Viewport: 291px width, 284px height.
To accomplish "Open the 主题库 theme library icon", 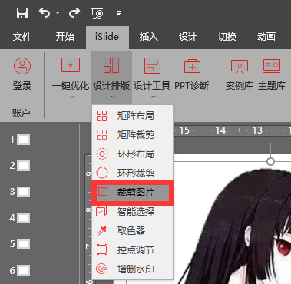I will click(272, 65).
